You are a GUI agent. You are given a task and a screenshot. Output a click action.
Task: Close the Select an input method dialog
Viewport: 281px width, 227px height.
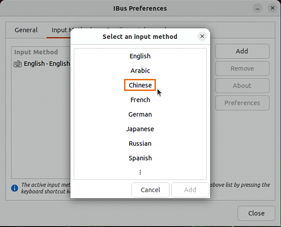coord(202,36)
